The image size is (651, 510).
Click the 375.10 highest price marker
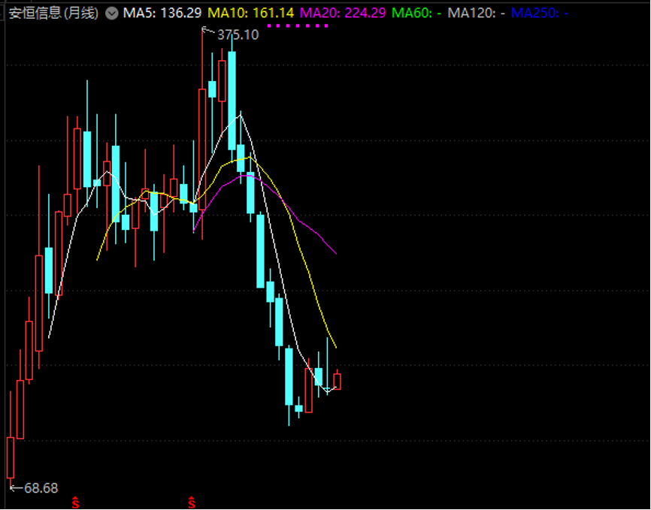coord(238,35)
